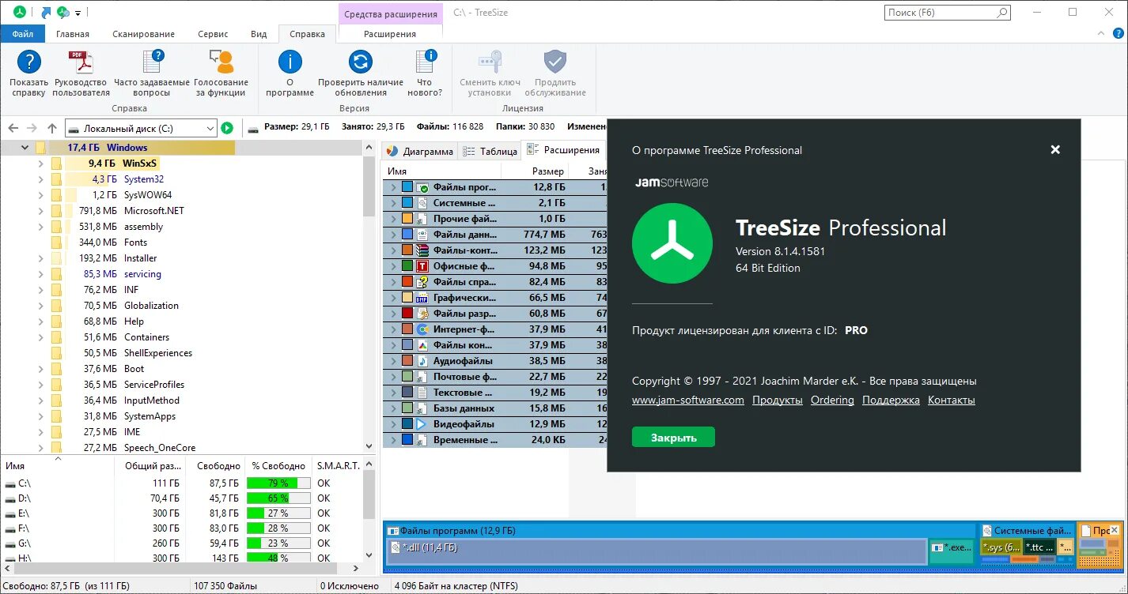Switch to the Сканирование ribbon tab
1128x594 pixels.
click(x=143, y=34)
